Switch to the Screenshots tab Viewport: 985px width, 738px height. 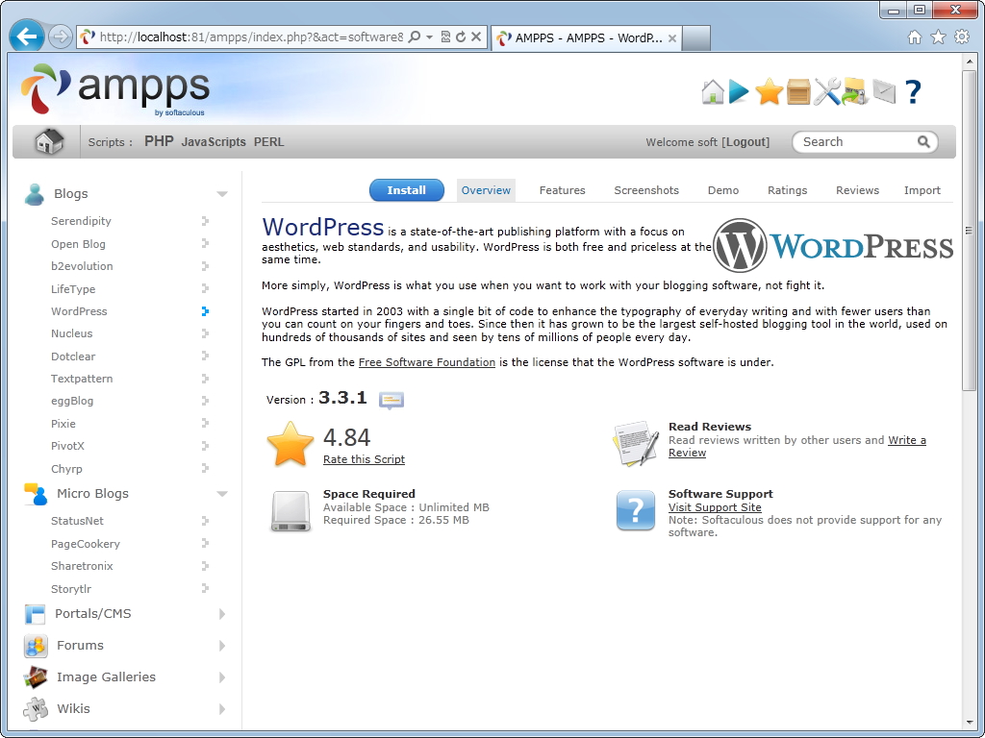pyautogui.click(x=646, y=190)
